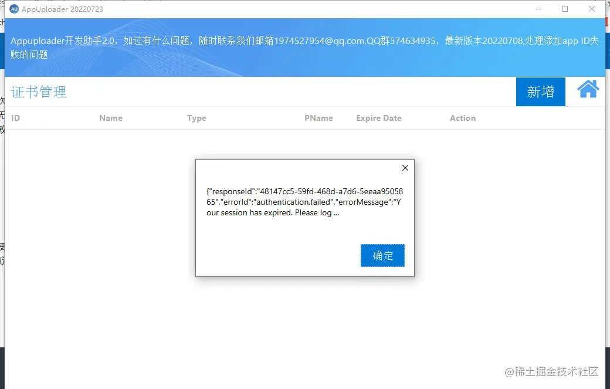The image size is (610, 389).
Task: Select the blue house navigation icon
Action: [x=587, y=89]
